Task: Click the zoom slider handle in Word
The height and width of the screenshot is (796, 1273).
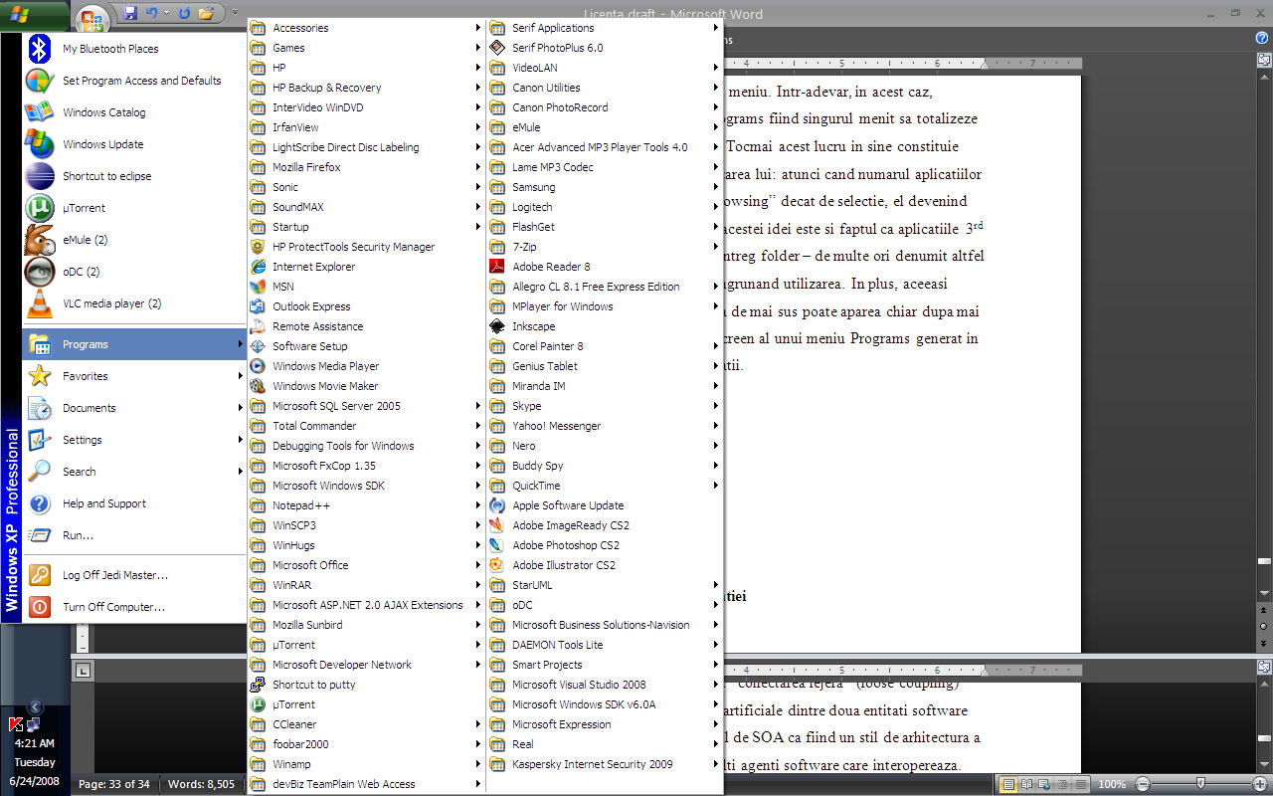Action: click(x=1200, y=784)
